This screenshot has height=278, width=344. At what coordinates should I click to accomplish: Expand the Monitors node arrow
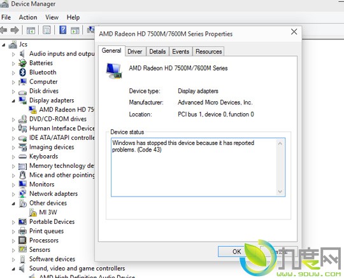13,185
